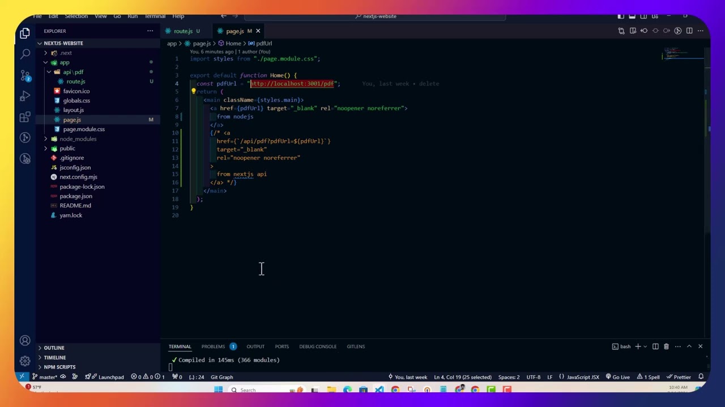Collapse the api\pdf folder
This screenshot has width=725, height=407.
click(49, 72)
